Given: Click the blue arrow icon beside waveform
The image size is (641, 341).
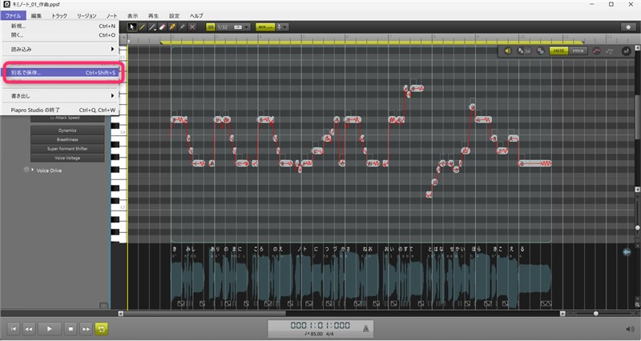Looking at the screenshot, I should [627, 252].
